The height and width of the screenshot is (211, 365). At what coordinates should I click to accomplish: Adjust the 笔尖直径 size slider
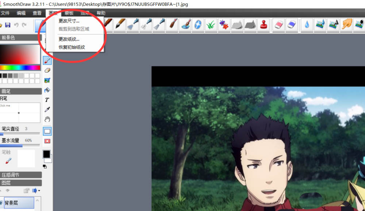pos(20,134)
